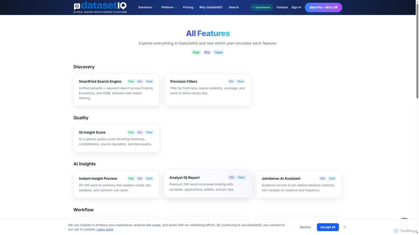Open the Analyst IQ Report card
Image resolution: width=419 pixels, height=235 pixels.
[x=208, y=183]
